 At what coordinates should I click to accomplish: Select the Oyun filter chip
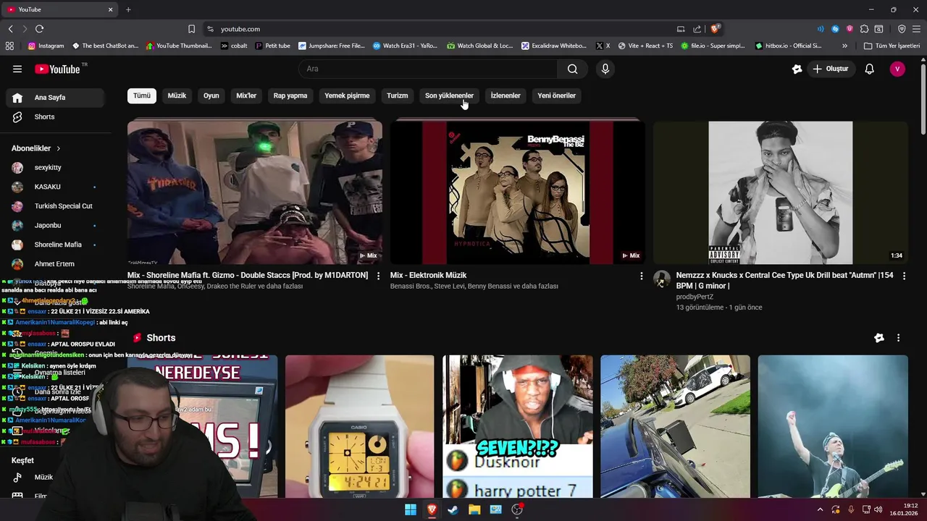tap(211, 96)
